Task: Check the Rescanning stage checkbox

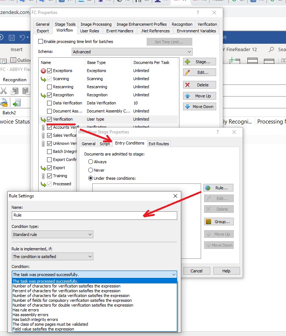Action: click(x=49, y=87)
